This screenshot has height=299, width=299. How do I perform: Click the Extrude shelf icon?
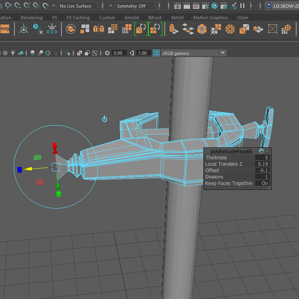173,29
